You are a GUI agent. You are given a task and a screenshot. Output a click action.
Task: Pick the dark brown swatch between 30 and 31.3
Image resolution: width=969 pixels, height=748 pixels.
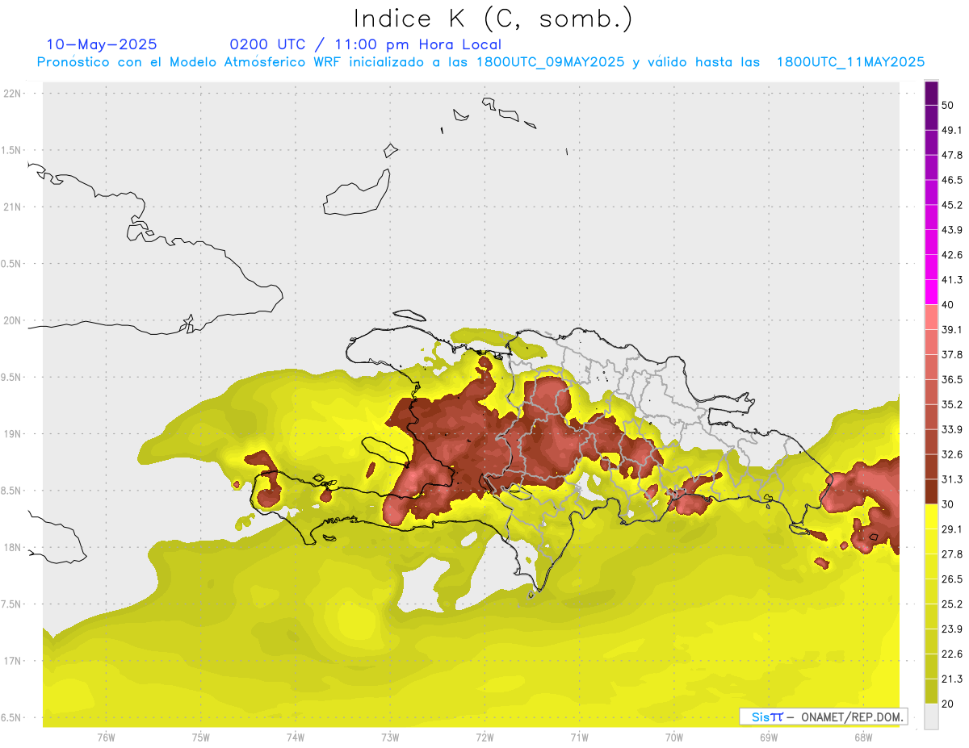point(931,492)
